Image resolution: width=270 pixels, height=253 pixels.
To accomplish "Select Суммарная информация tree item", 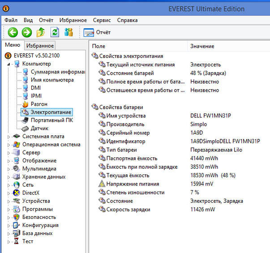I will pos(58,72).
